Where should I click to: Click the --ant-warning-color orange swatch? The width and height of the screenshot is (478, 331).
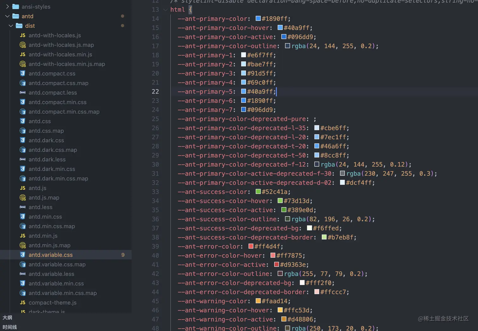coord(258,301)
